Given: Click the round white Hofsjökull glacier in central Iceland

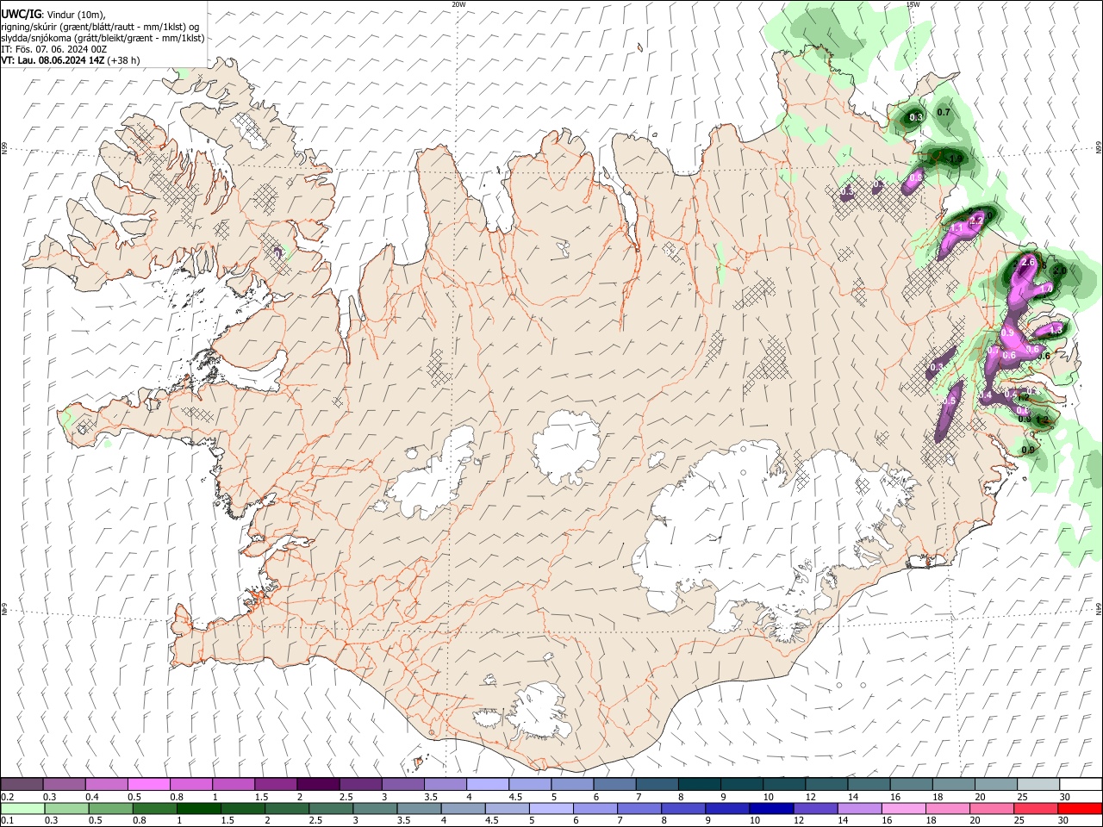Looking at the screenshot, I should 567,445.
